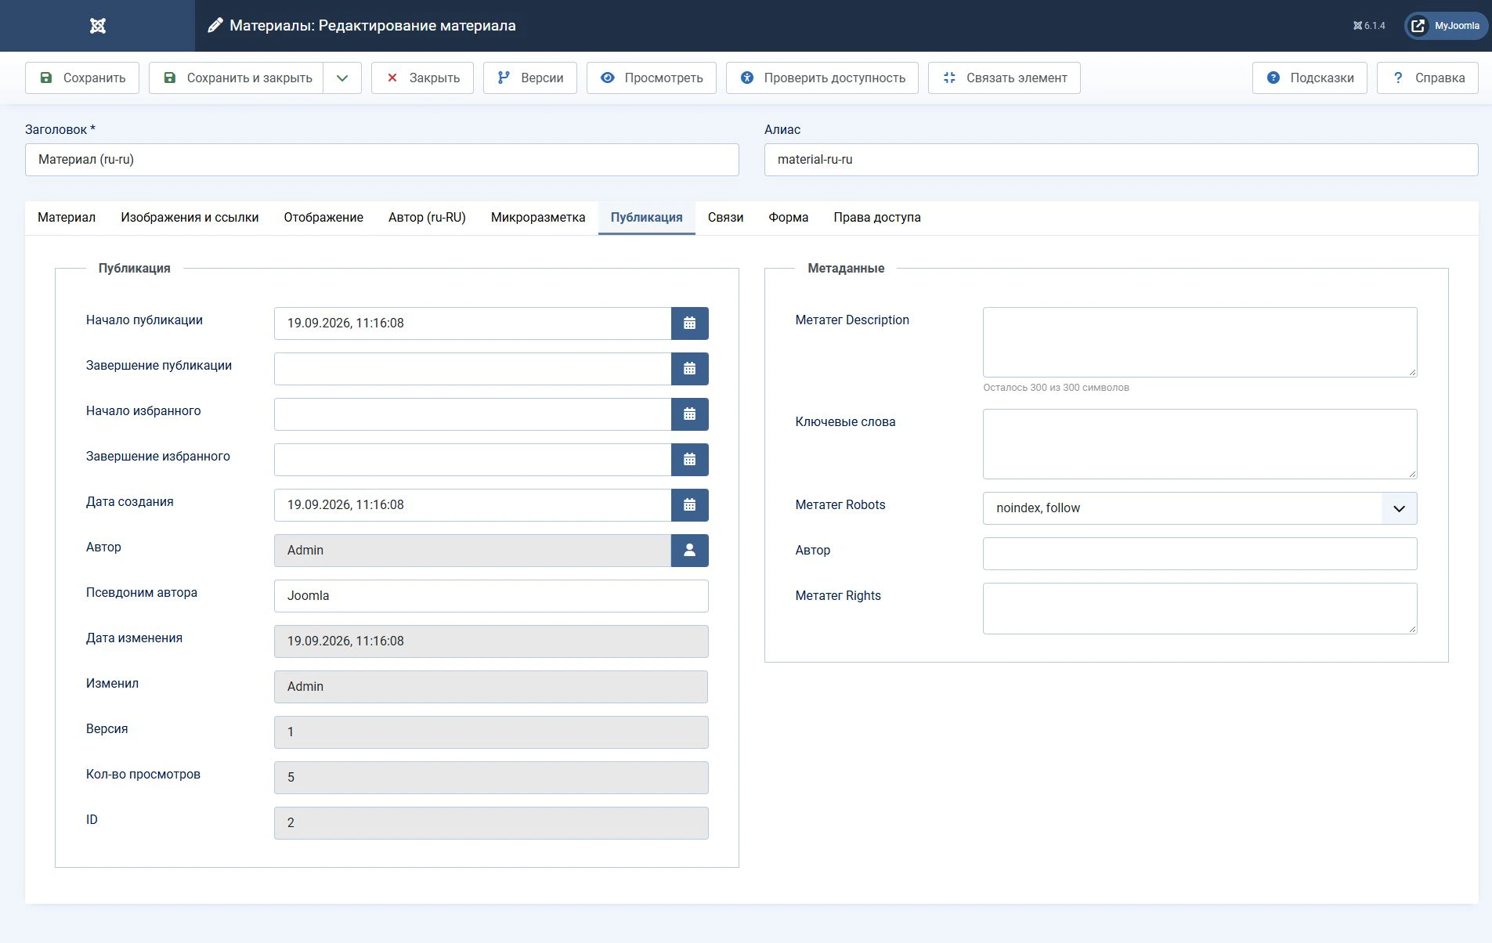This screenshot has width=1492, height=943.
Task: Open calendar for Дата создания
Action: coord(689,505)
